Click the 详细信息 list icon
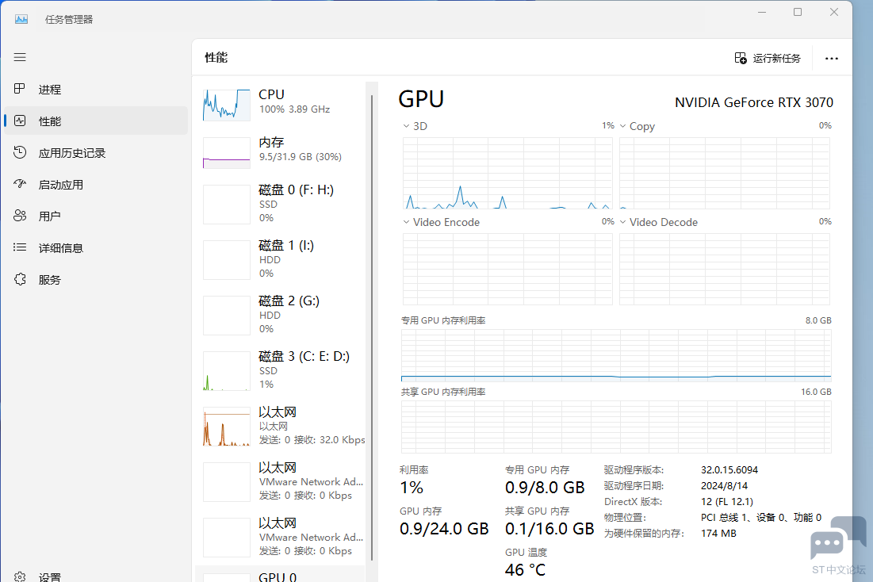This screenshot has width=873, height=582. (20, 248)
